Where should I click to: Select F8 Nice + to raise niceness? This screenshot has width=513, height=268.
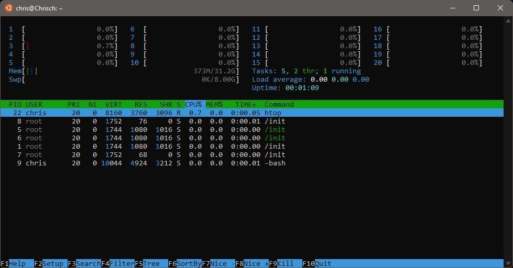pos(252,263)
